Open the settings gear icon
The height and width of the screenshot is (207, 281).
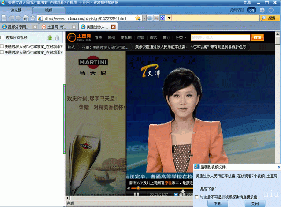(262, 10)
